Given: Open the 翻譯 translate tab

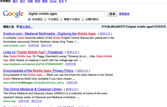Looking at the screenshot, I should click(x=45, y=1).
